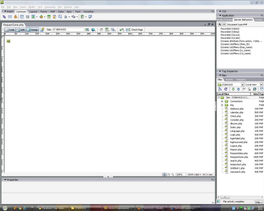This screenshot has width=264, height=211.
Task: Expand the Connections folder
Action: pos(222,101)
